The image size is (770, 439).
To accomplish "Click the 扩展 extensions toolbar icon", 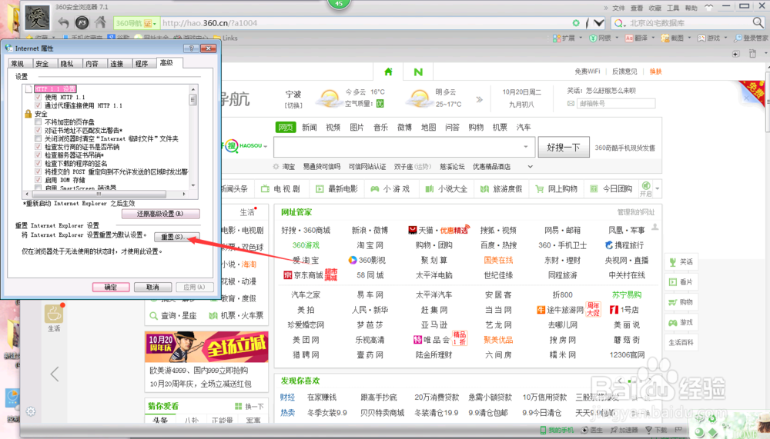I will [564, 38].
